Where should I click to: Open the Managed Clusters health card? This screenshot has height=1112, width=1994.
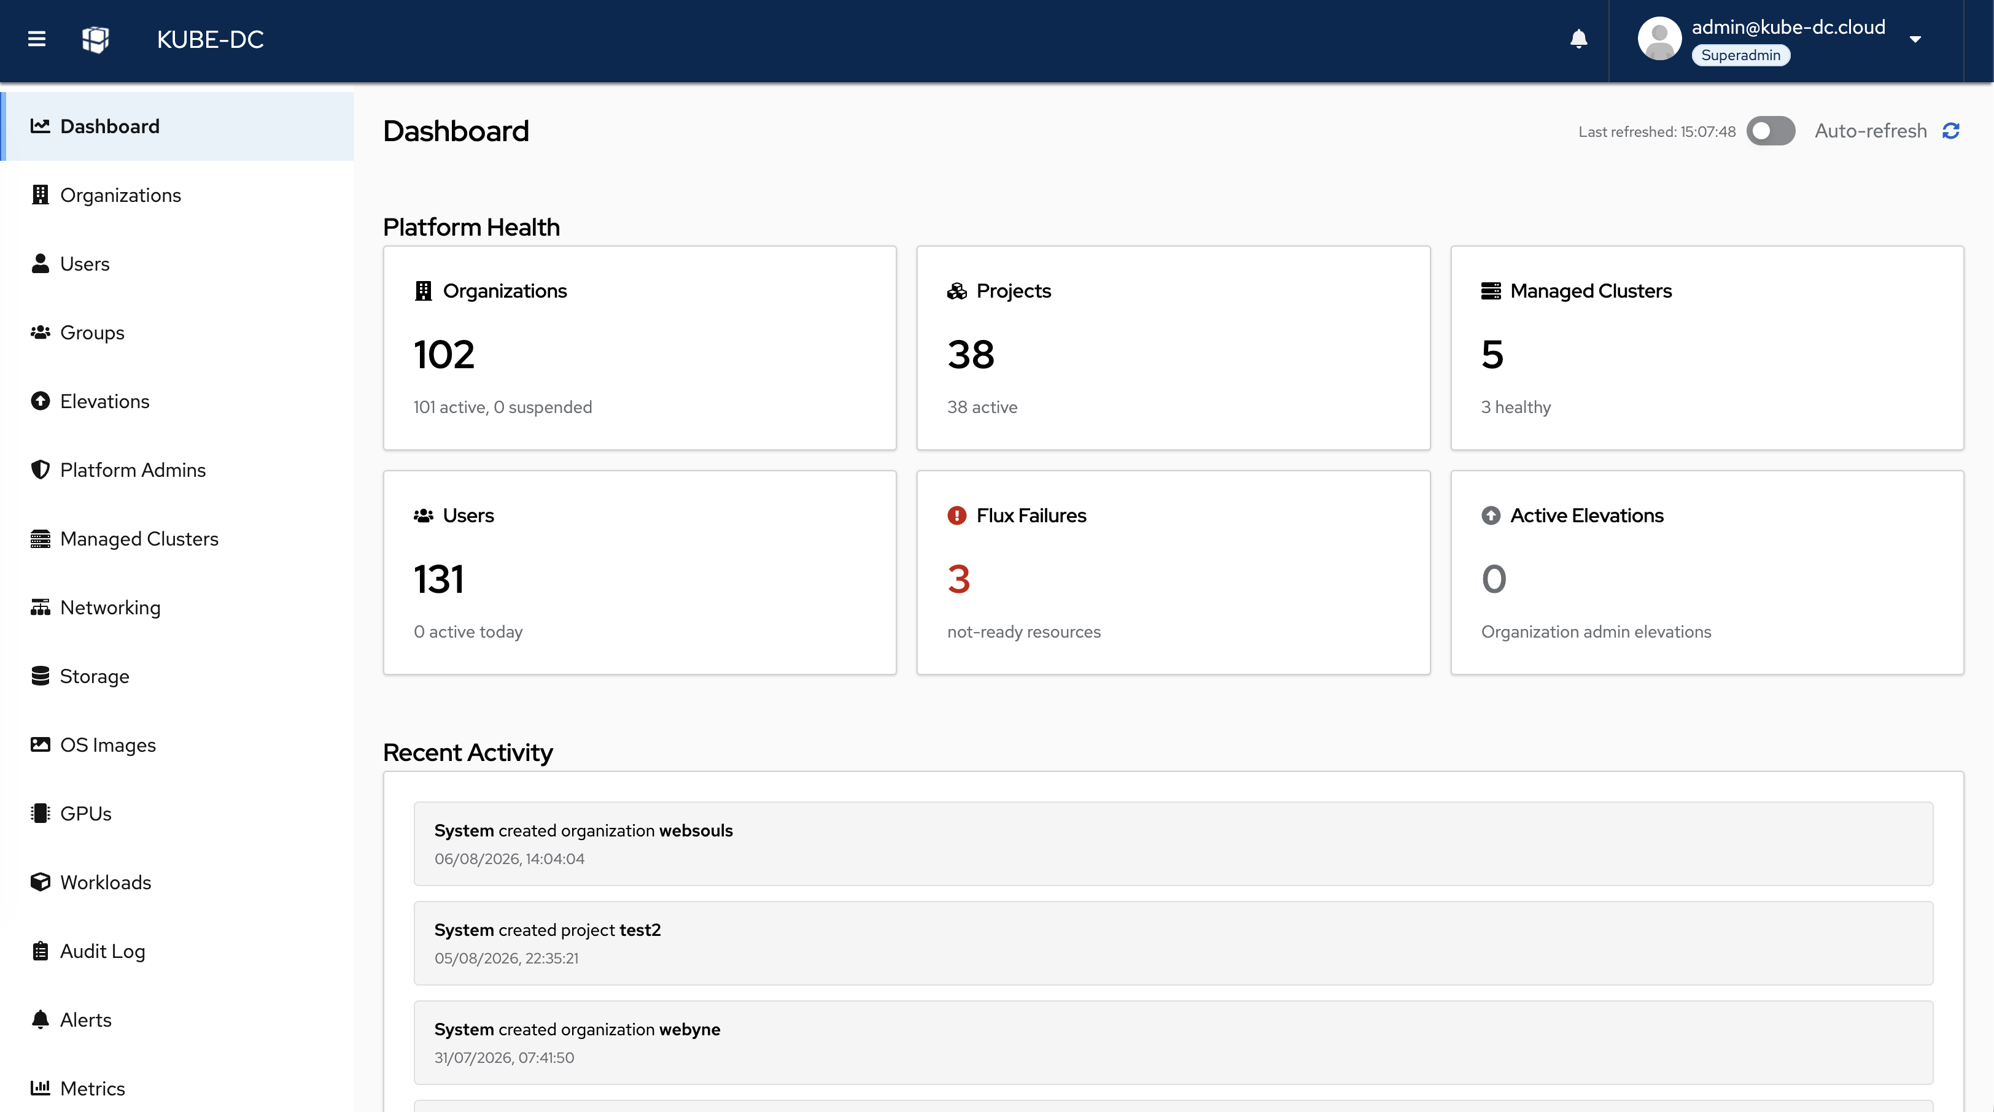1707,347
